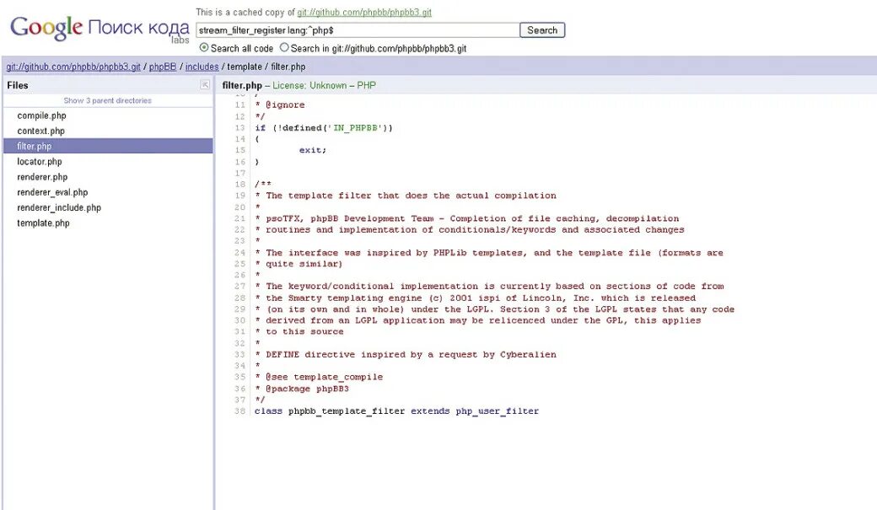This screenshot has width=877, height=510.
Task: Click the 'License: Unknown' link in the file header
Action: (309, 85)
